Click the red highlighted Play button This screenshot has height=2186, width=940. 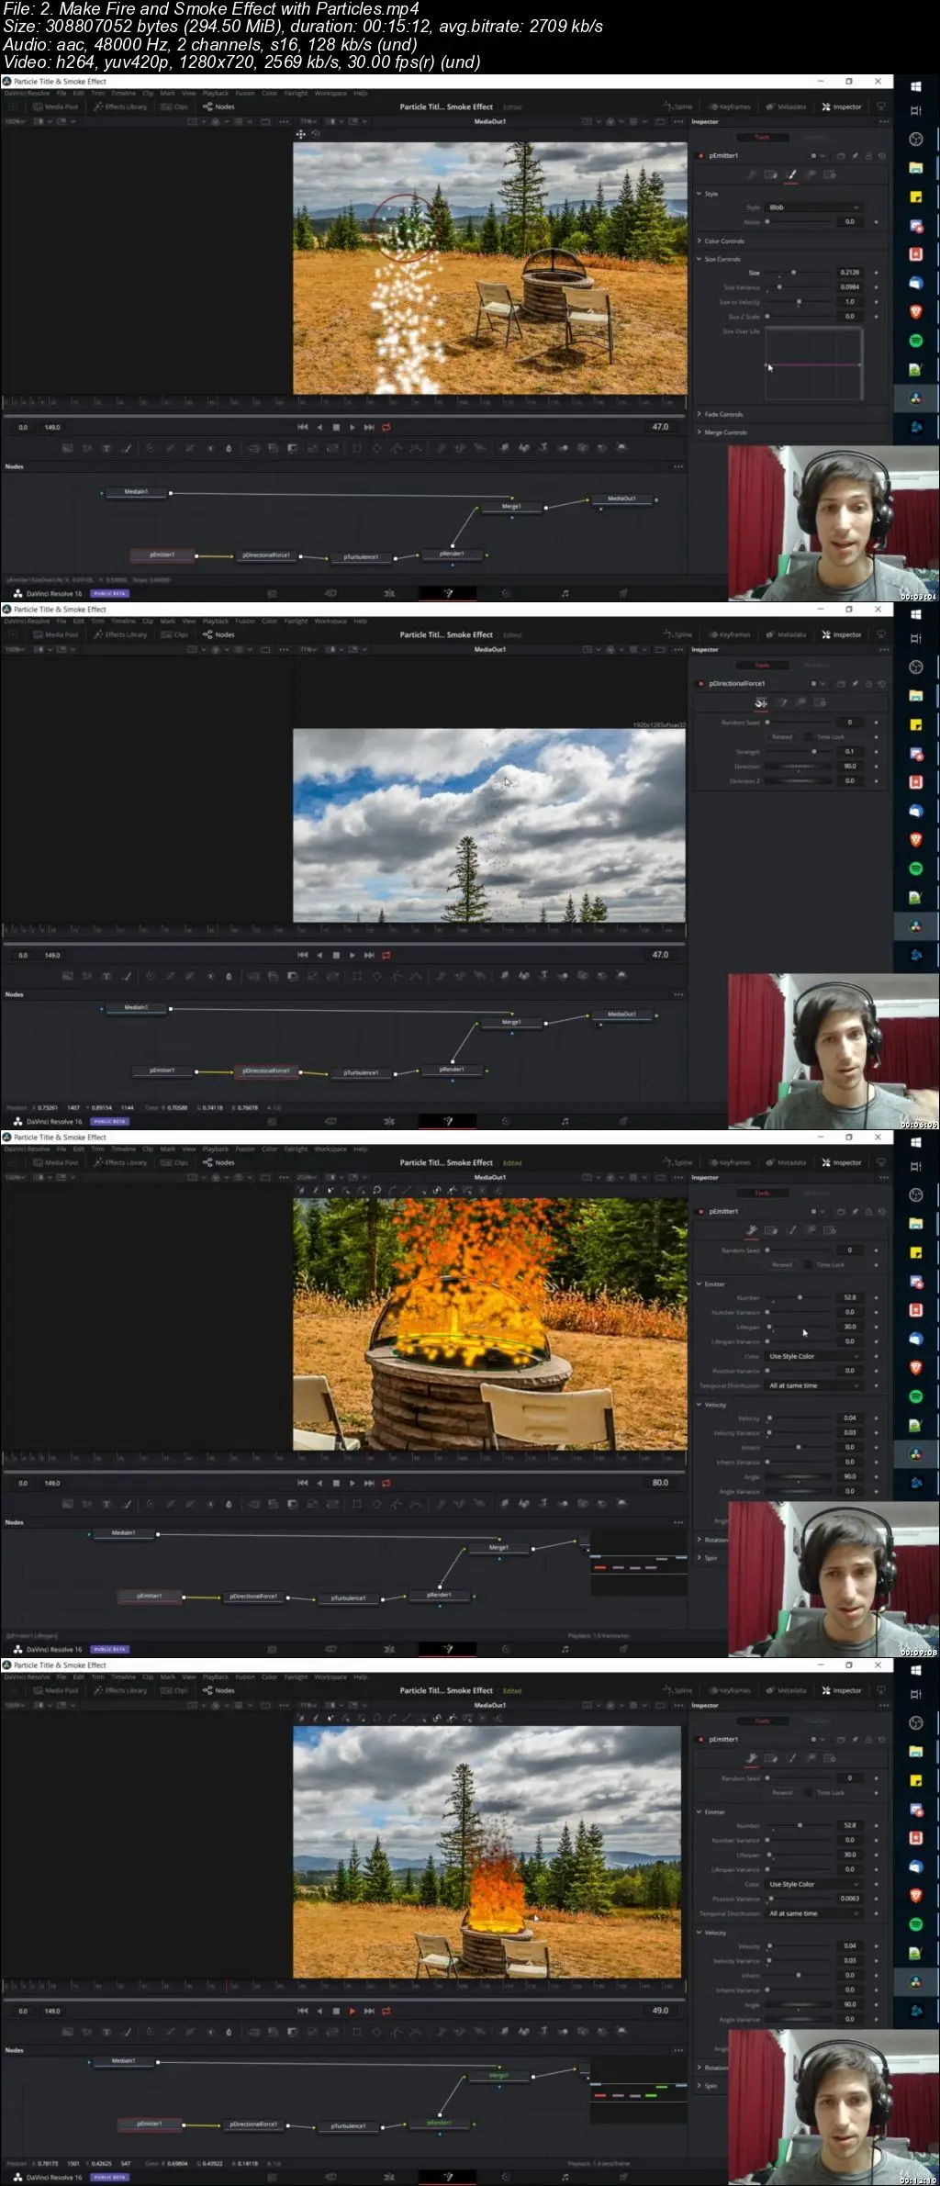(x=352, y=2011)
